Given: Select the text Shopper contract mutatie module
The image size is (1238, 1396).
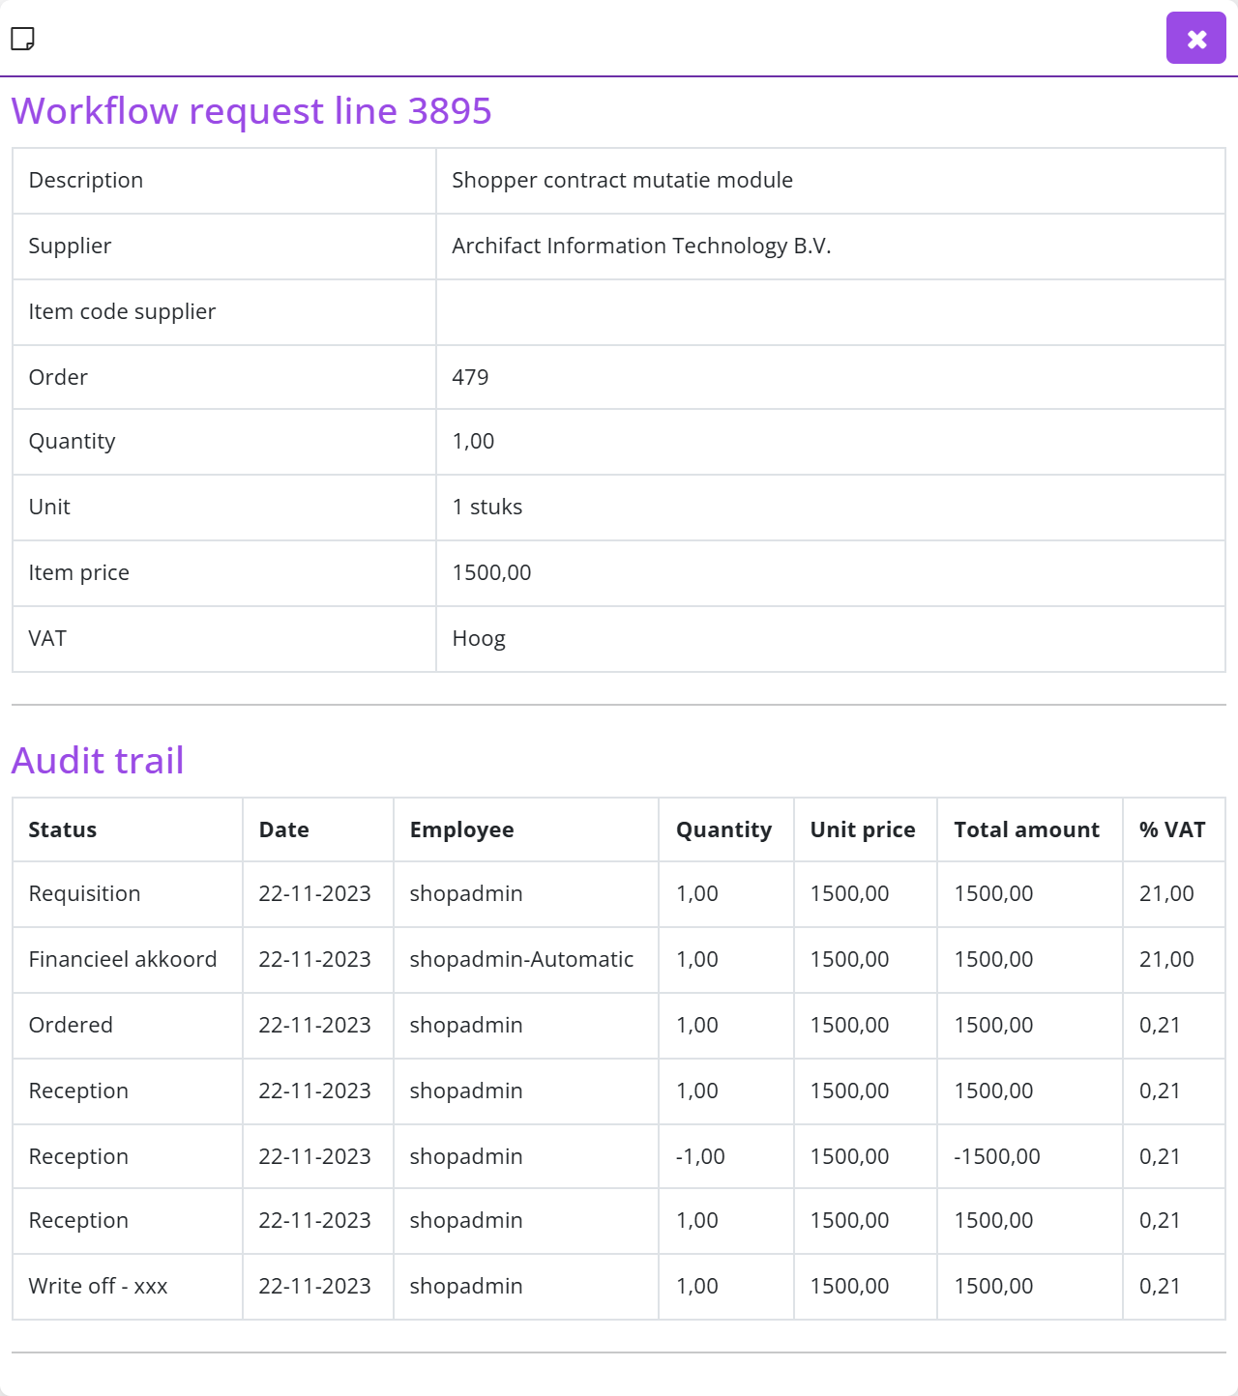Looking at the screenshot, I should [x=622, y=180].
